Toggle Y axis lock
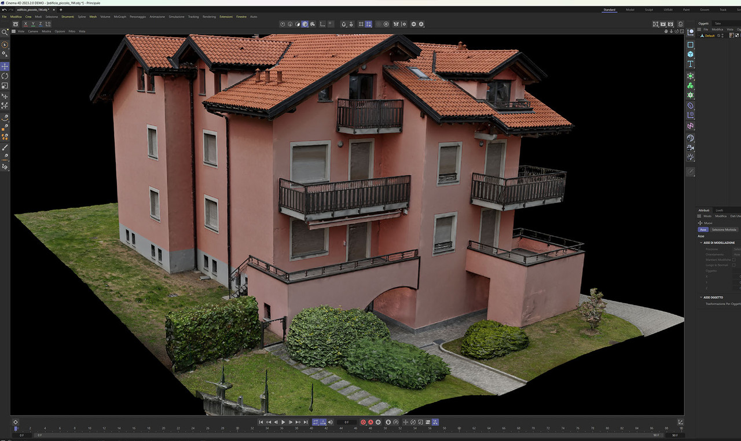 33,24
